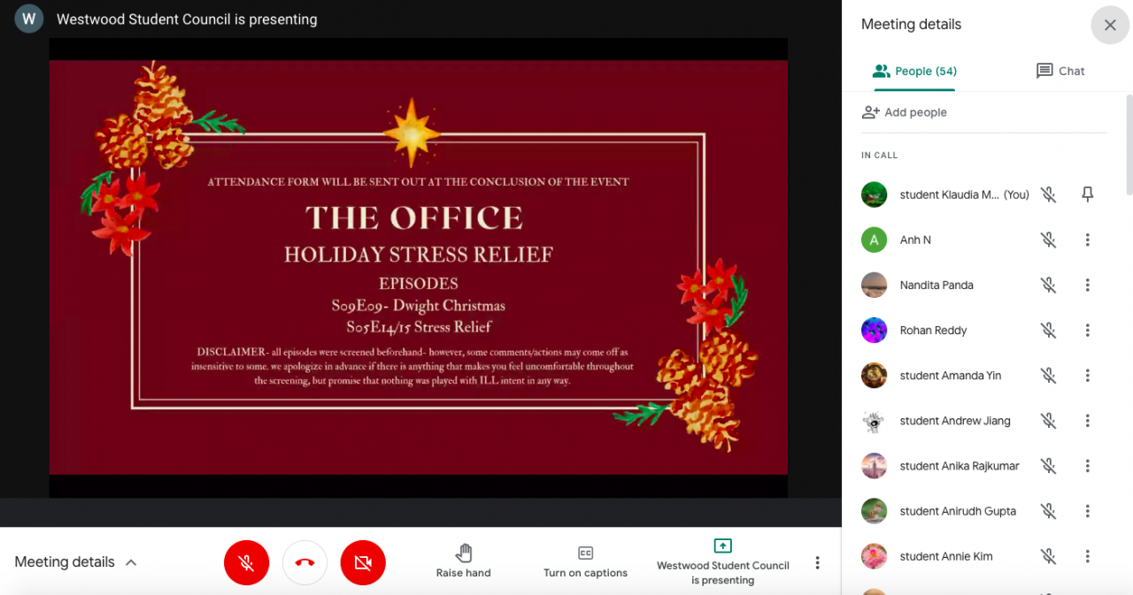This screenshot has height=595, width=1133.
Task: Close the Meeting details side panel
Action: coord(1110,25)
